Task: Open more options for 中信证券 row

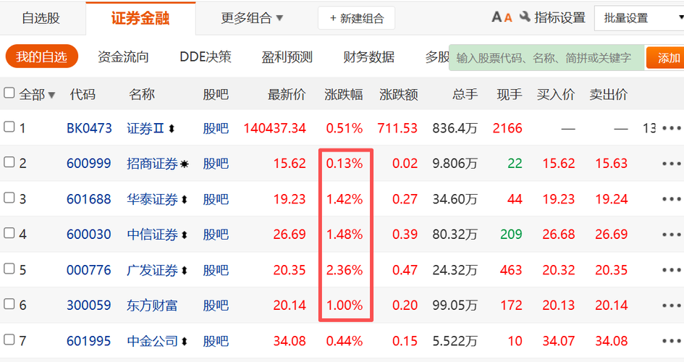Action: point(671,235)
